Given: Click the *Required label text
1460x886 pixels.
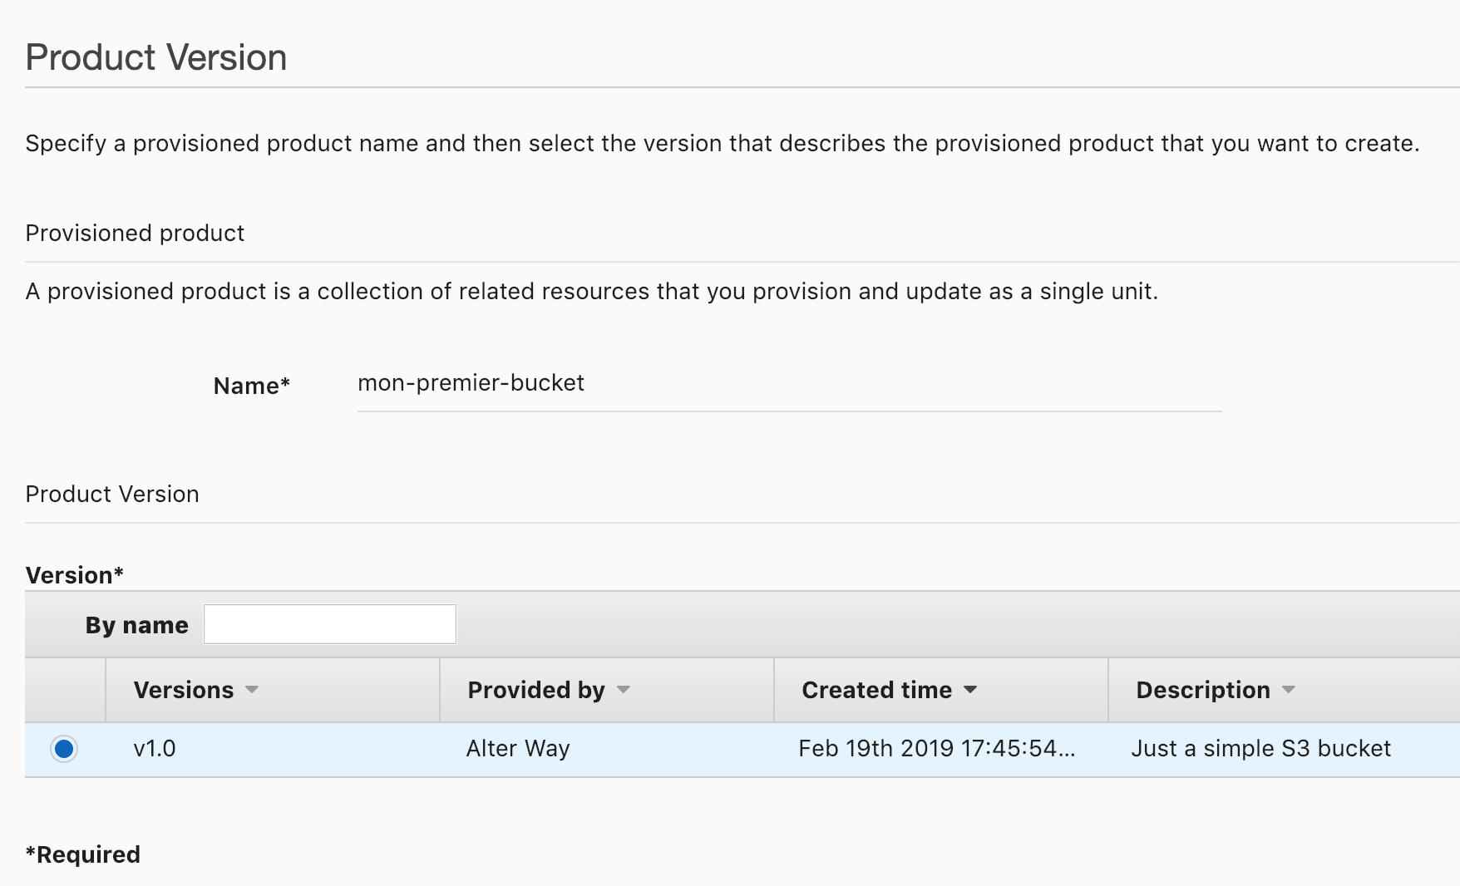Looking at the screenshot, I should click(x=82, y=854).
